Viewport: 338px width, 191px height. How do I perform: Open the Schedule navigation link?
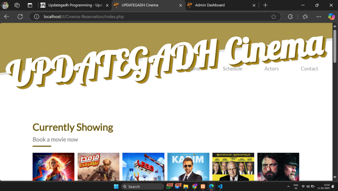[232, 69]
